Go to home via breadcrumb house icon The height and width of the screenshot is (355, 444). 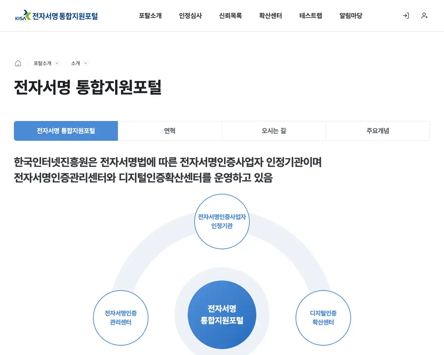18,63
